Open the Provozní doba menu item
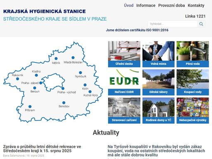The height and width of the screenshot is (159, 212). coord(171,5)
